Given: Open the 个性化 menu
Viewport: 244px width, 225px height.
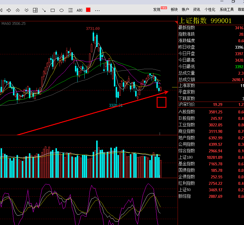Looking at the screenshot, I should pos(210,10).
